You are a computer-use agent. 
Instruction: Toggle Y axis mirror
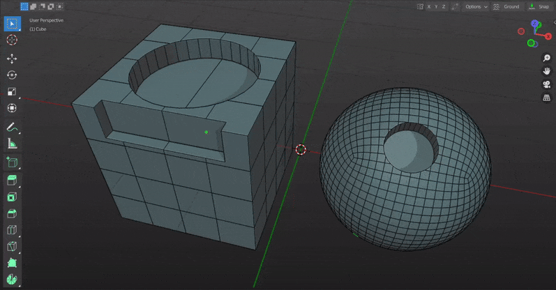[x=436, y=7]
